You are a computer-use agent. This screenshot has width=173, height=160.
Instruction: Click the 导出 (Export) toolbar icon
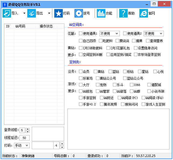32,13
